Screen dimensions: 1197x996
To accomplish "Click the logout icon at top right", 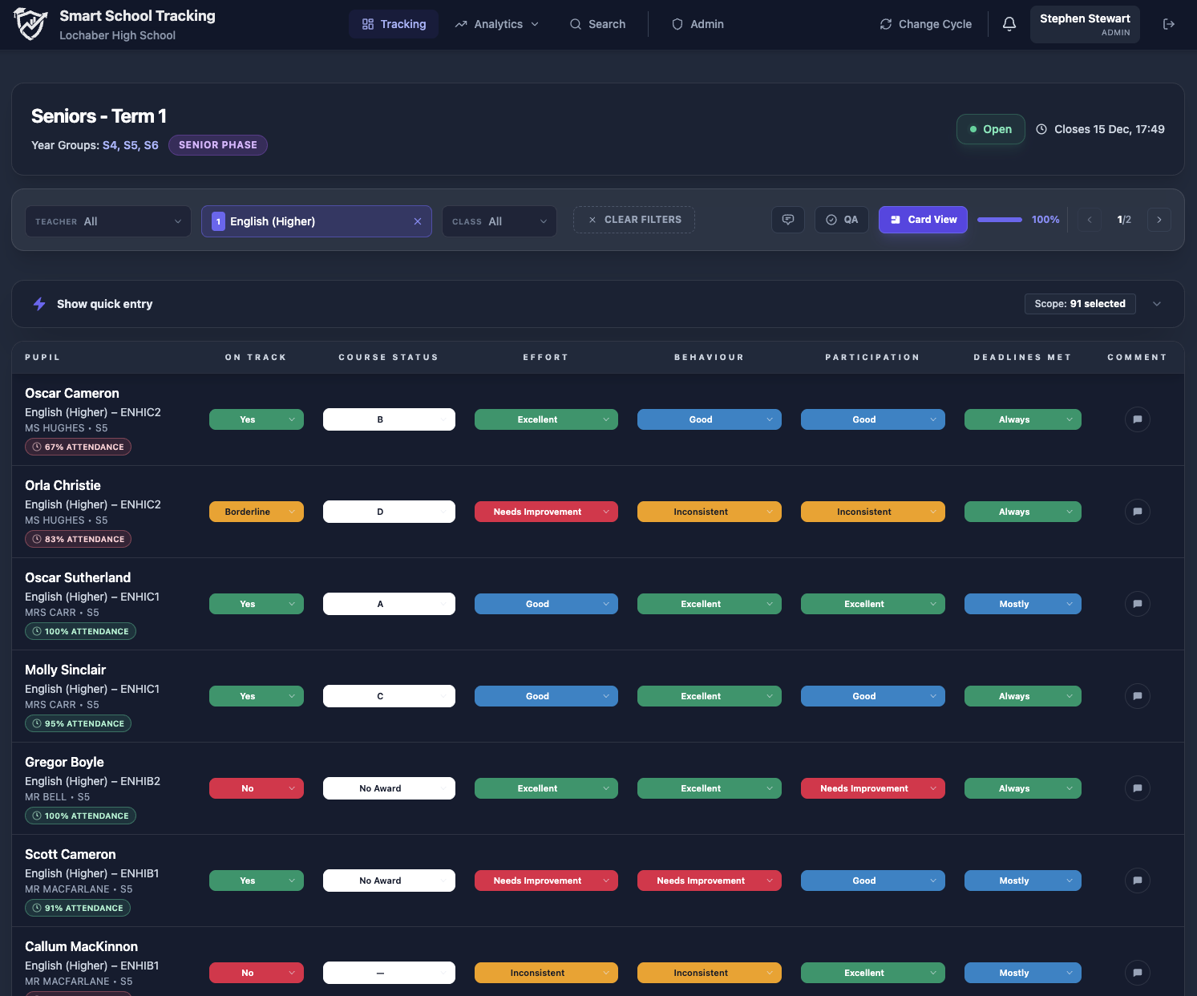I will point(1168,24).
